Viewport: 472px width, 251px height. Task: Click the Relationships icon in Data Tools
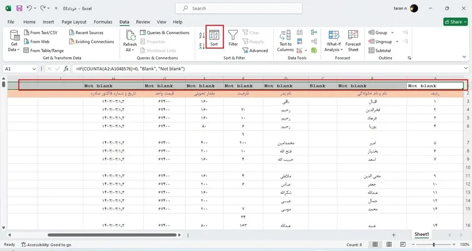[314, 41]
